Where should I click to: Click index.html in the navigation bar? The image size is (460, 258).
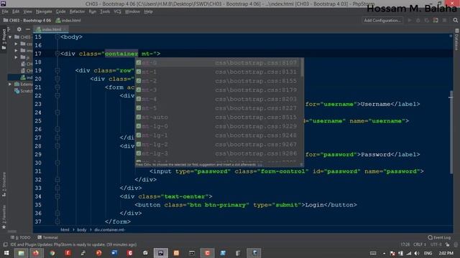(x=68, y=21)
